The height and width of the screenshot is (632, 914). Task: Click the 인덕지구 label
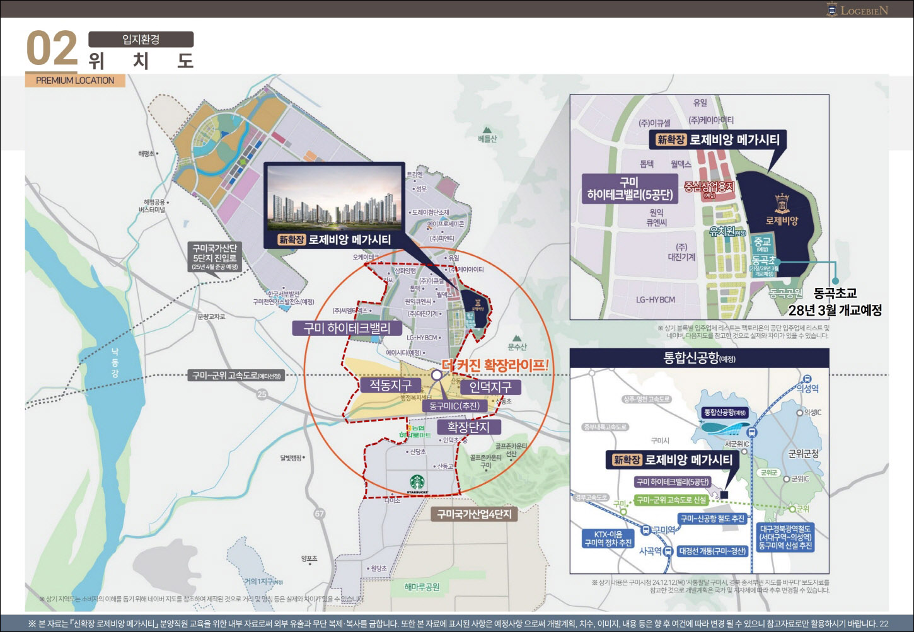click(490, 387)
